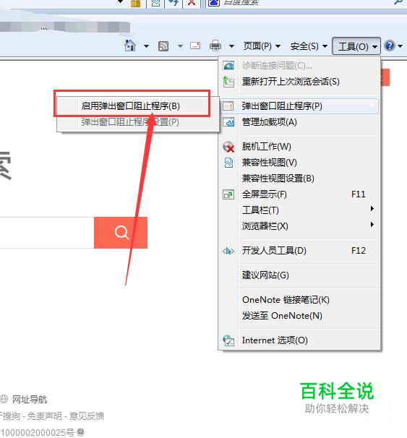This screenshot has height=438, width=407.
Task: Open the 意见反馈 footer link
Action: [87, 416]
